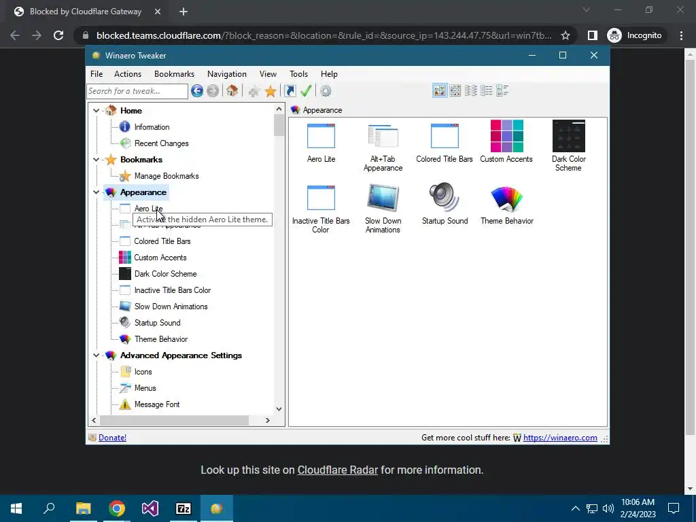Switch to list view mode
This screenshot has height=522, width=696.
click(x=471, y=90)
